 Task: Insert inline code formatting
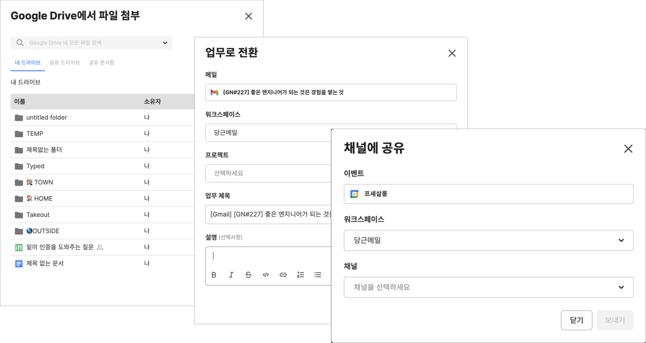tap(266, 275)
